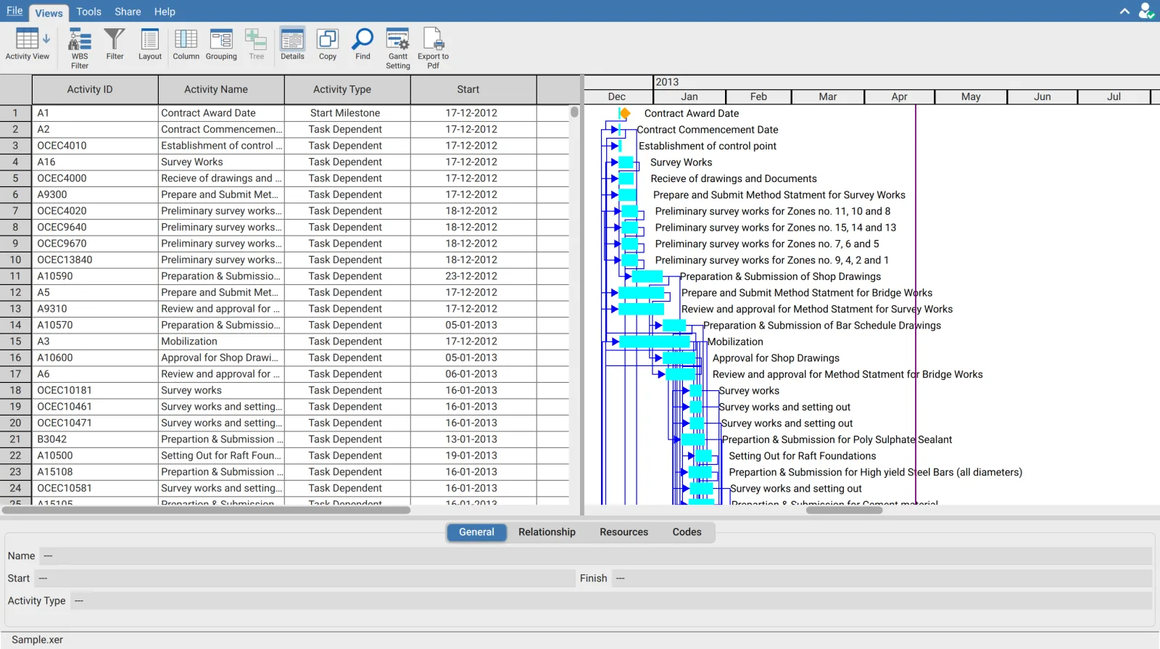Click the Name field in details
Viewport: 1160px width, 649px height.
[x=595, y=556]
